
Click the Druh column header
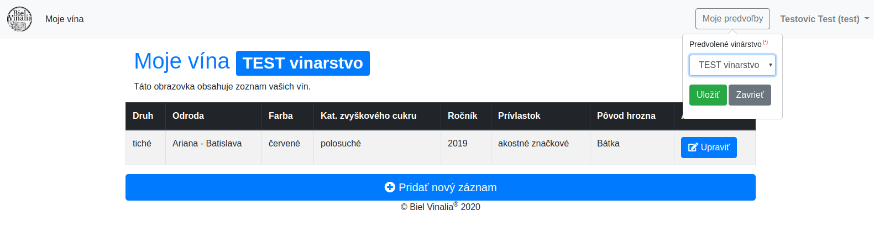143,116
